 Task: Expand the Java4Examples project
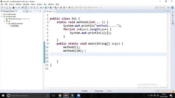pyautogui.click(x=2, y=14)
